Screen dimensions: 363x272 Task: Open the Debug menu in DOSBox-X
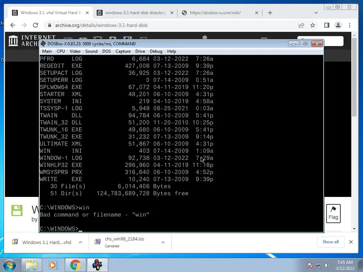156,51
